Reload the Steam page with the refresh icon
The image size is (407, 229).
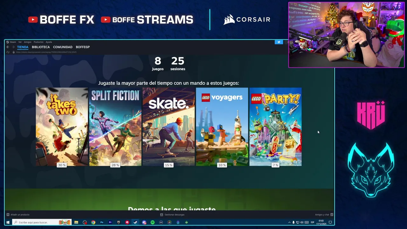pos(8,52)
